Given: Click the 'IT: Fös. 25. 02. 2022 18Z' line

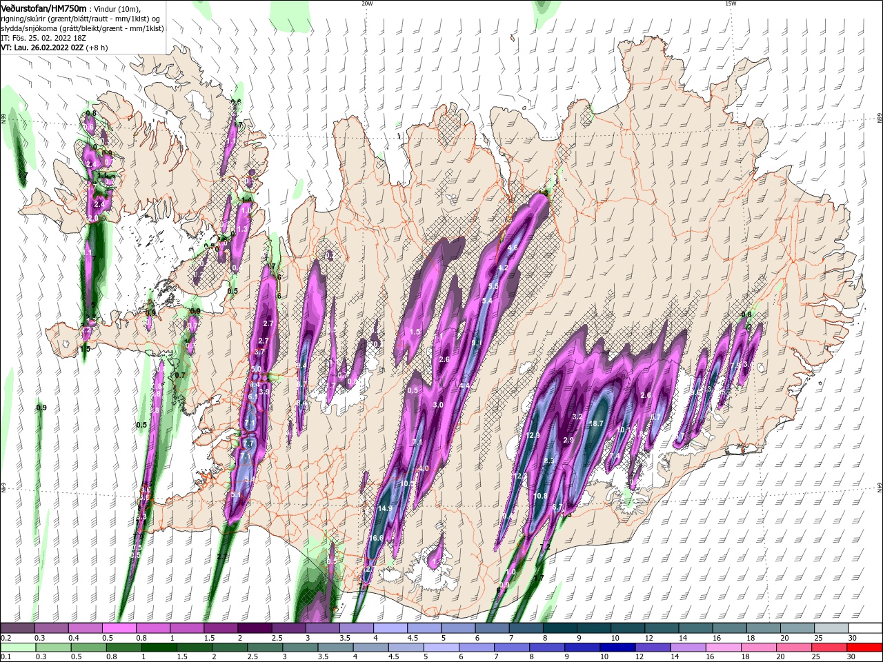Looking at the screenshot, I should click(x=43, y=38).
